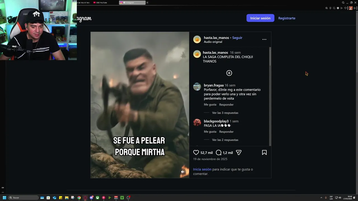The image size is (358, 201).
Task: Expand Ver las 3 respuestas
Action: click(x=225, y=113)
